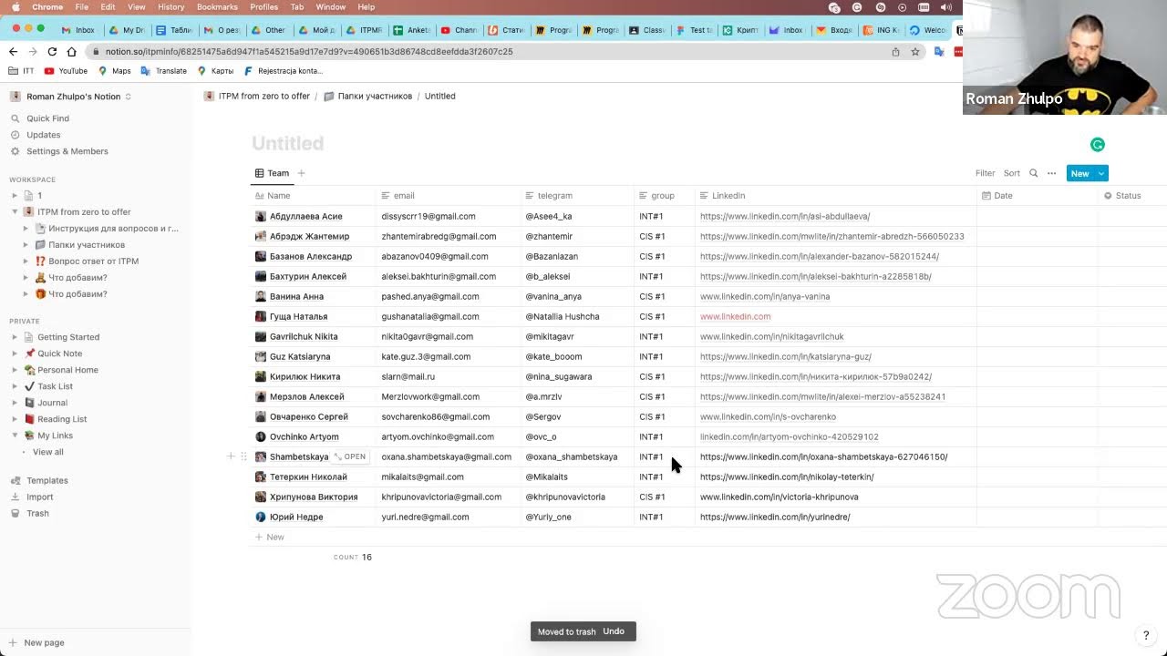Expand the page named 1 in workspace
The image size is (1167, 656).
[x=15, y=196]
